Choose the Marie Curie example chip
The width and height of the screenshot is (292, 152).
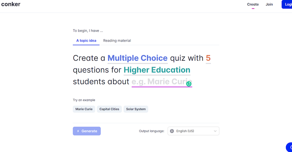click(x=84, y=109)
